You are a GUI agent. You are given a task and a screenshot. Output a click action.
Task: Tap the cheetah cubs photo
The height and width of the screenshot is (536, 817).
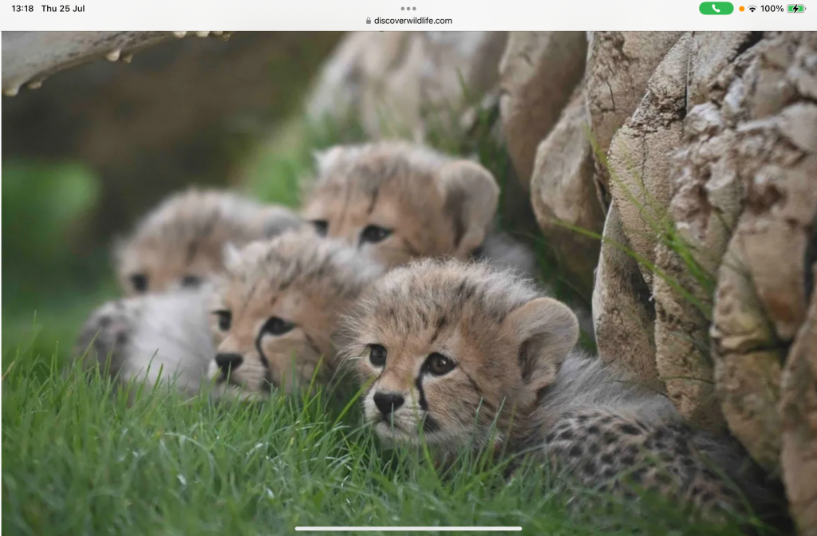pos(408,283)
